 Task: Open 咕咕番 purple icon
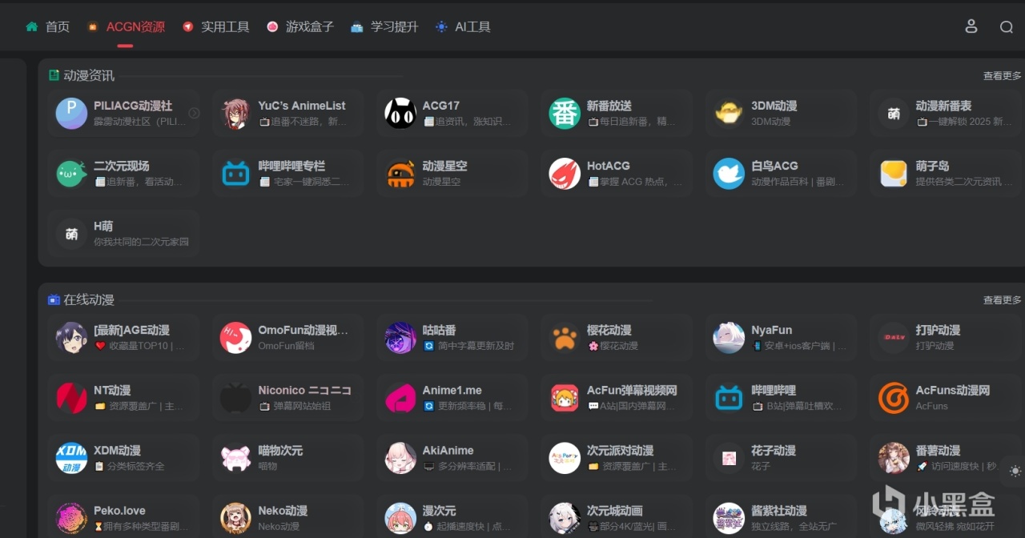(400, 338)
